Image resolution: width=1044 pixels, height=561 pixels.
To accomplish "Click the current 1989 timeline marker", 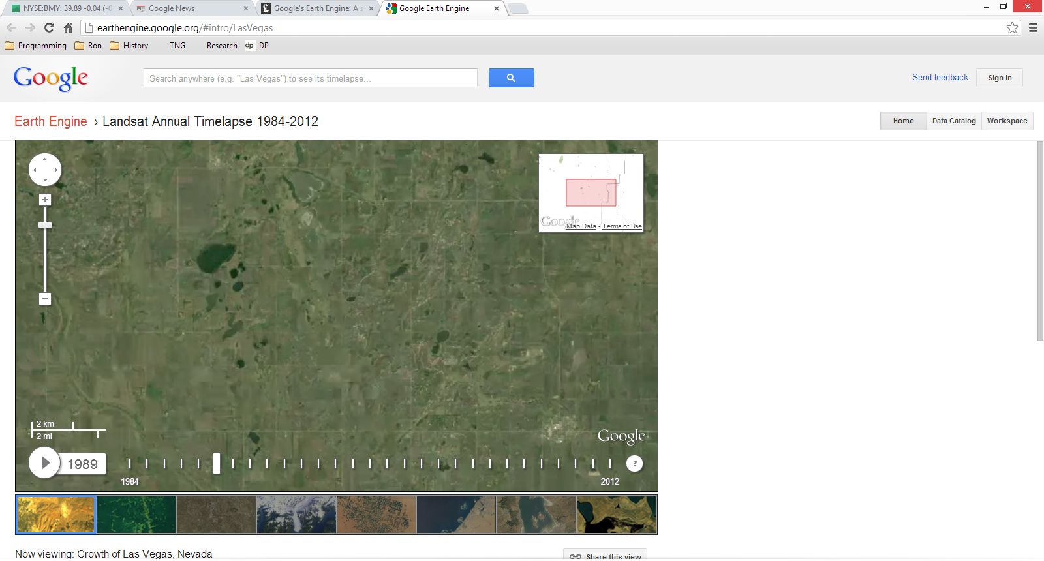I will pyautogui.click(x=216, y=463).
